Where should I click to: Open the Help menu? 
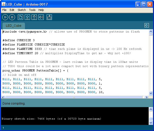[41, 10]
